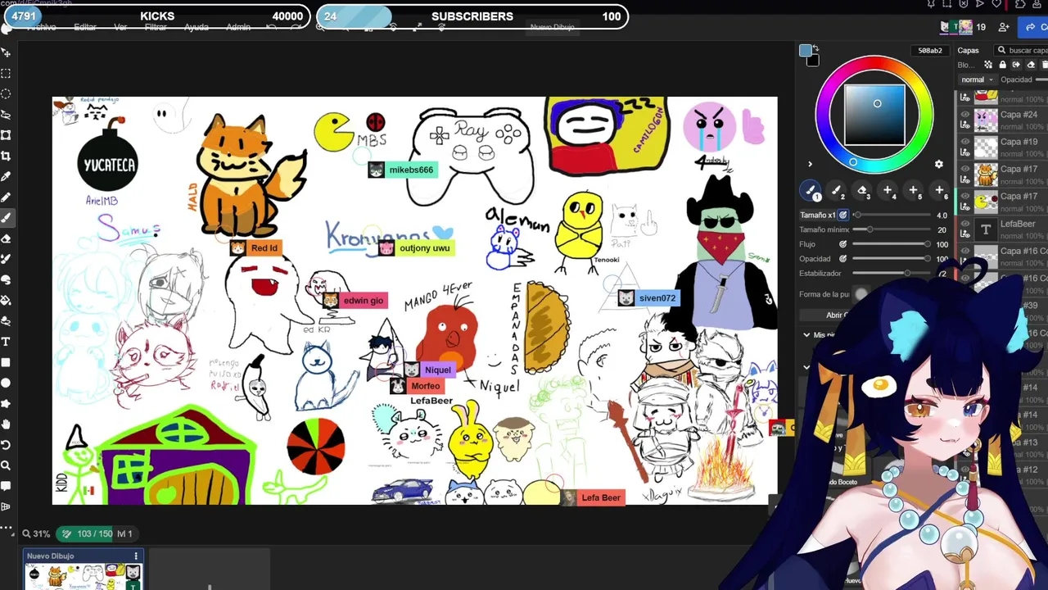Select the hand pan tool

click(x=6, y=424)
